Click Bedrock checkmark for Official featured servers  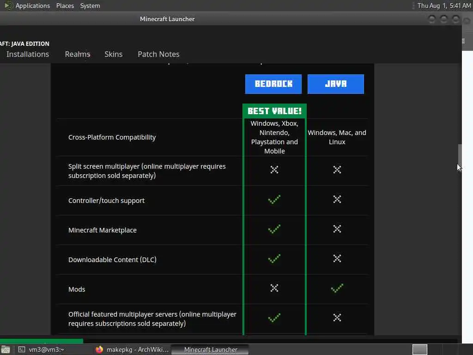point(274,318)
